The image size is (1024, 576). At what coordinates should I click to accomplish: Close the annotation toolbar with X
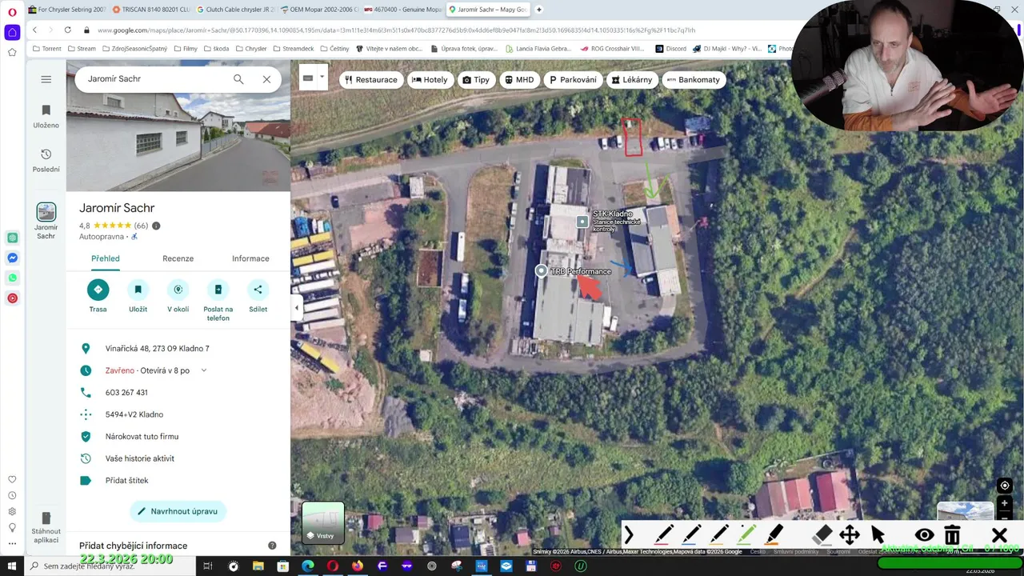pos(999,535)
